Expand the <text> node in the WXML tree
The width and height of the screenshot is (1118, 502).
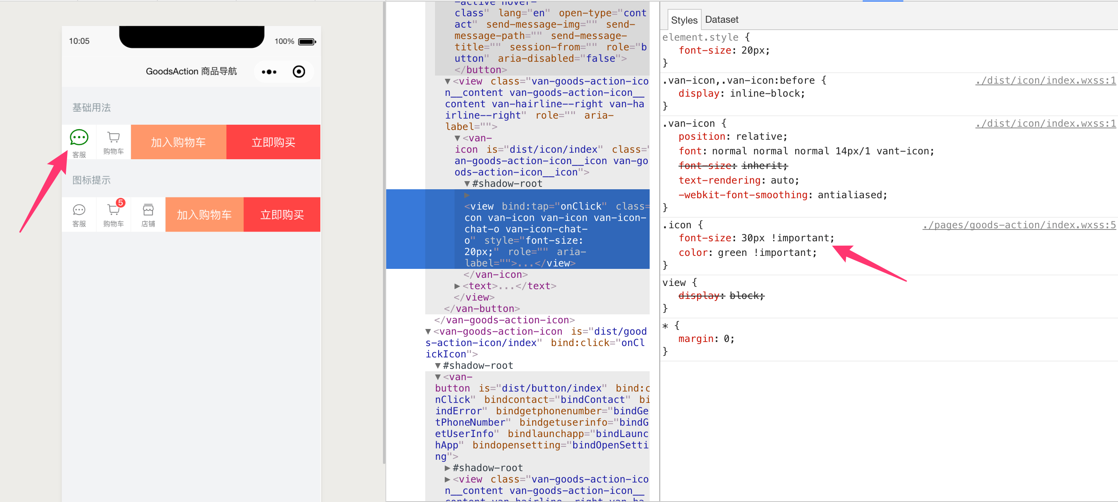(457, 286)
